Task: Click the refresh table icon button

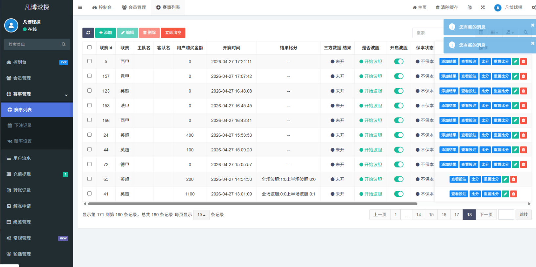Action: [88, 33]
